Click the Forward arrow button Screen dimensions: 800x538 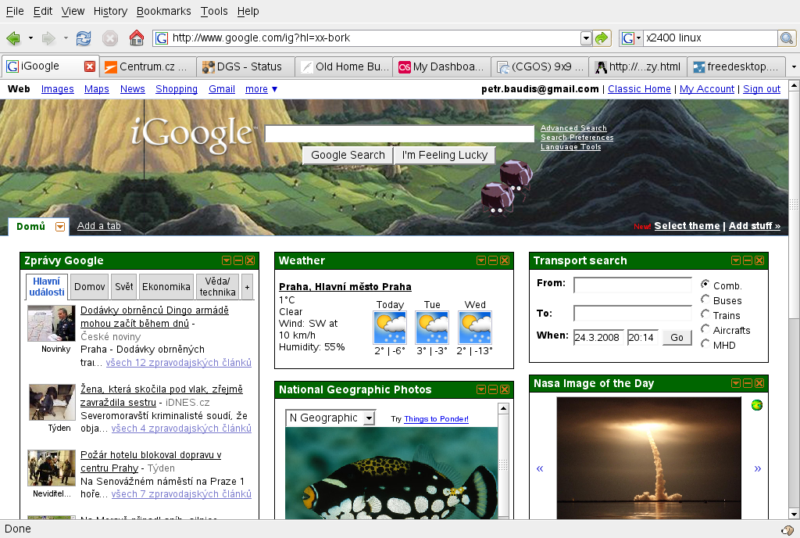[x=48, y=38]
